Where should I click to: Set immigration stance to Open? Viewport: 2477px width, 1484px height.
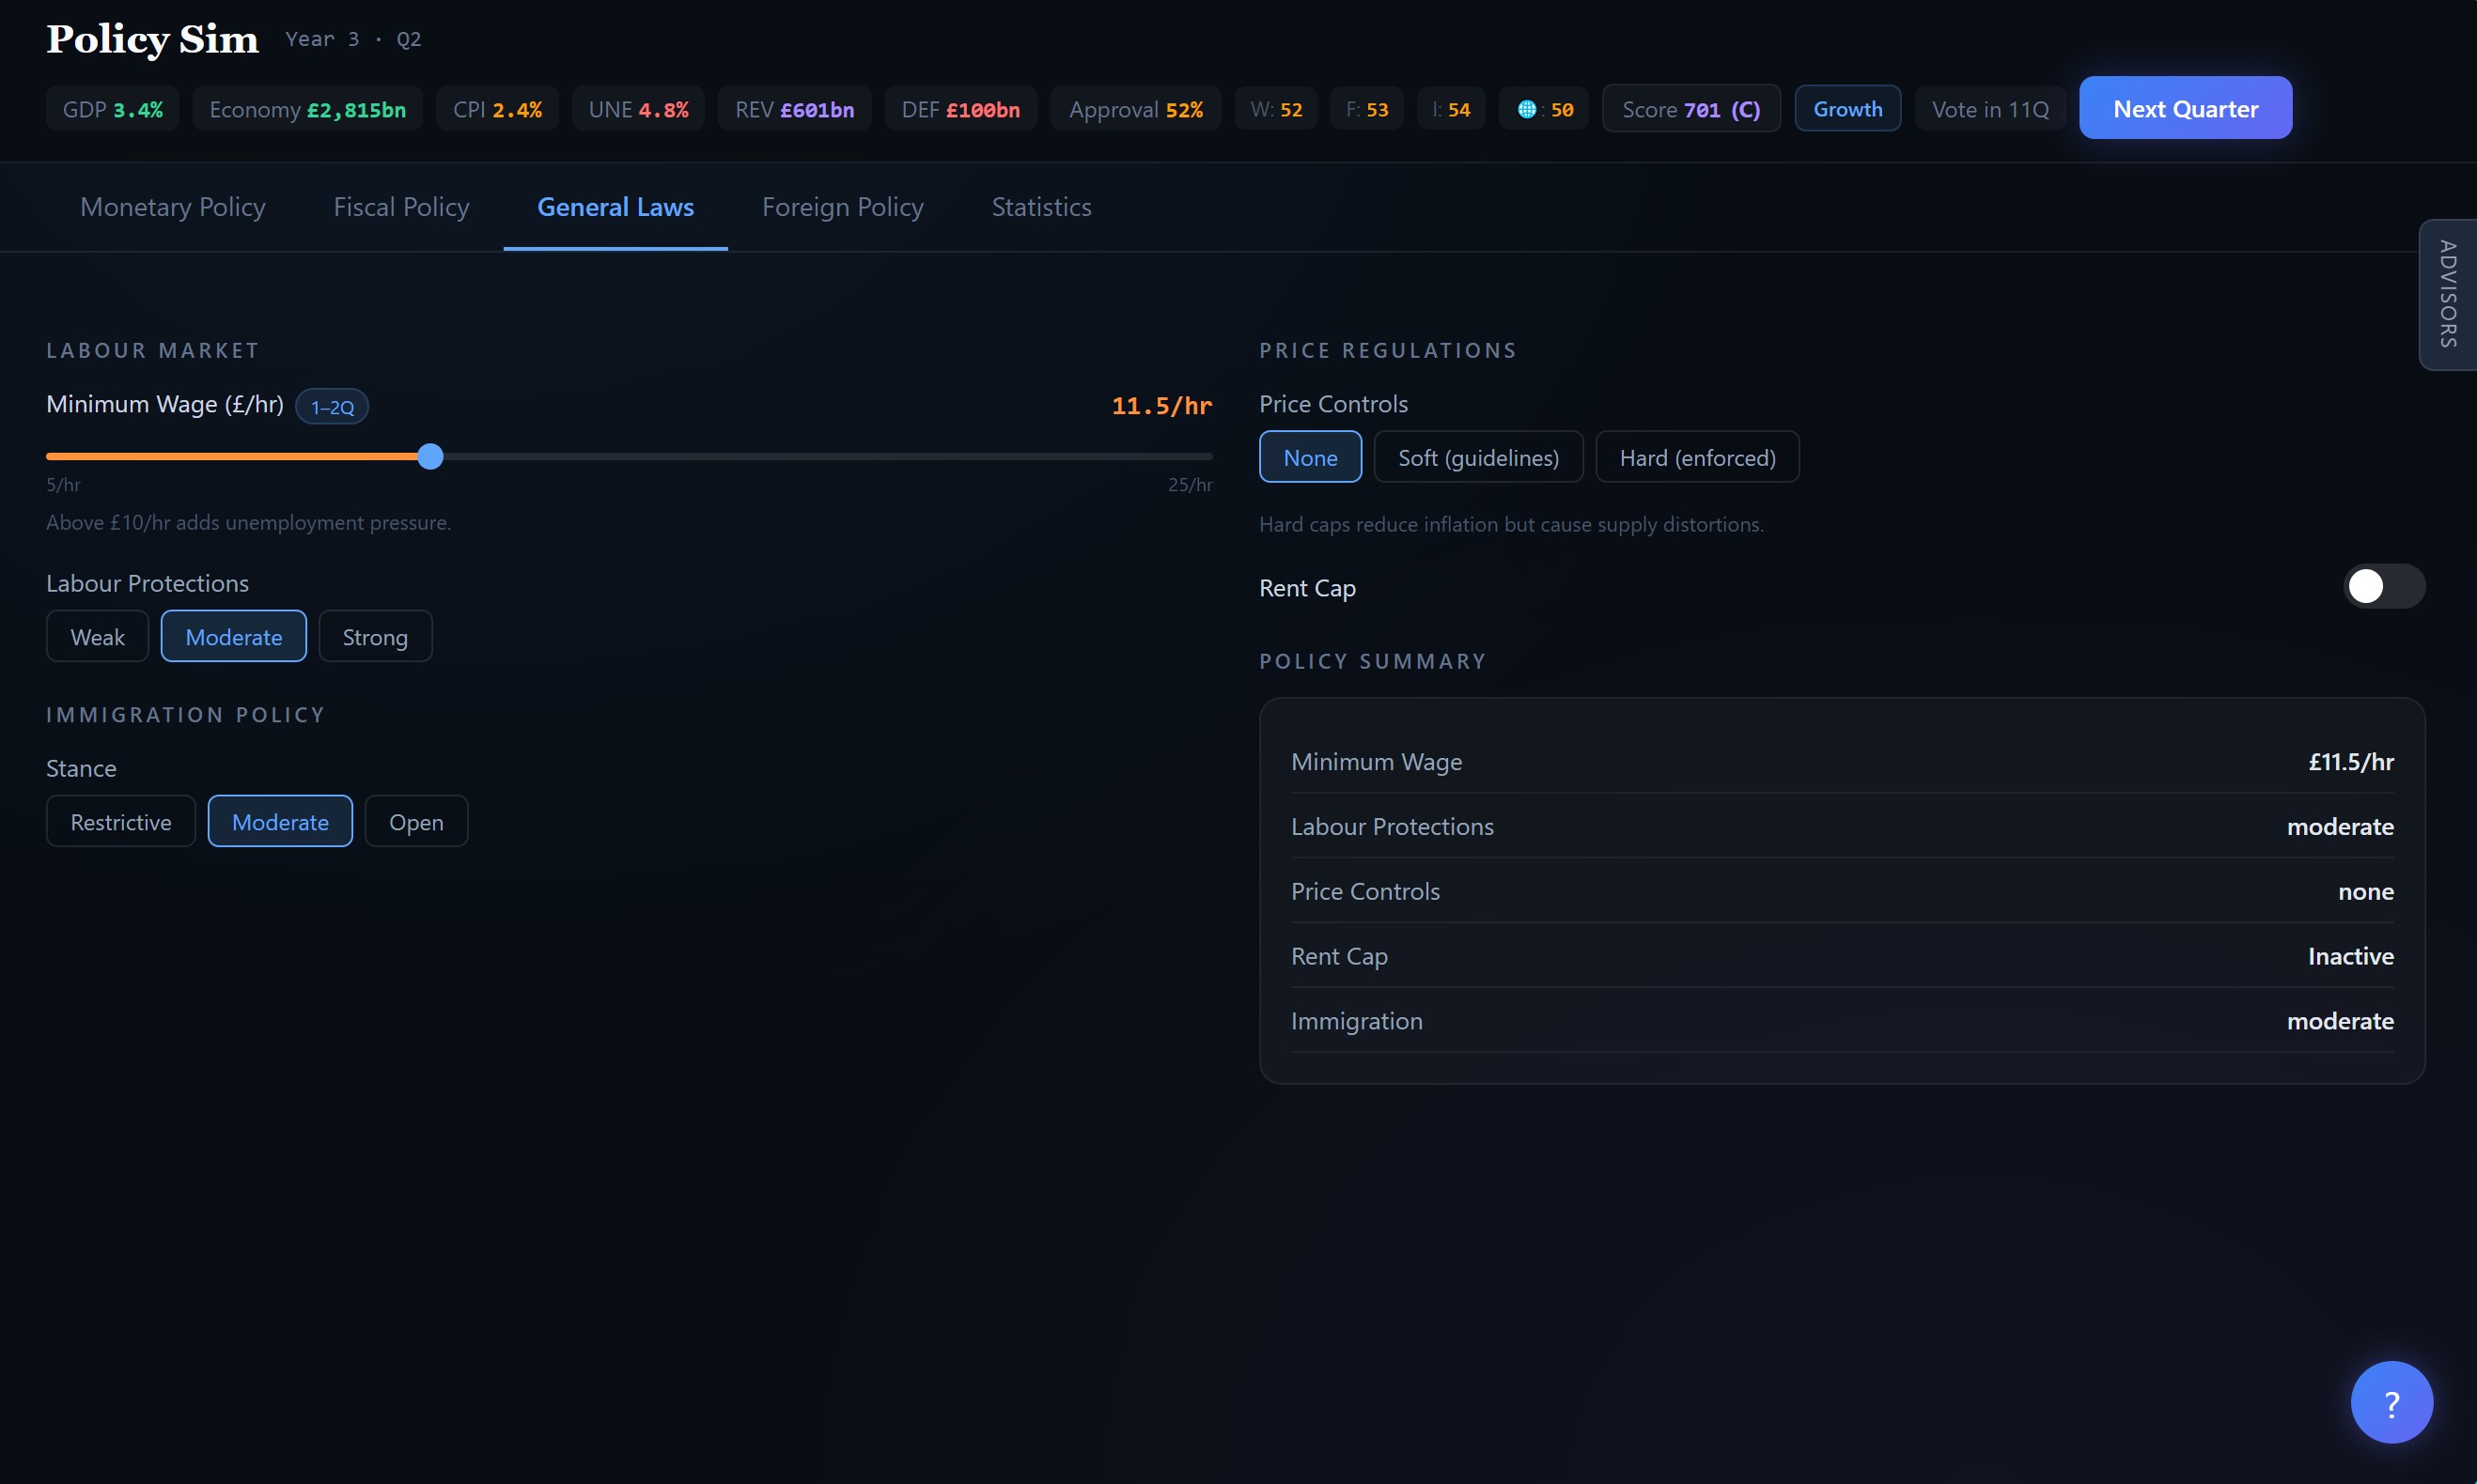coord(416,822)
